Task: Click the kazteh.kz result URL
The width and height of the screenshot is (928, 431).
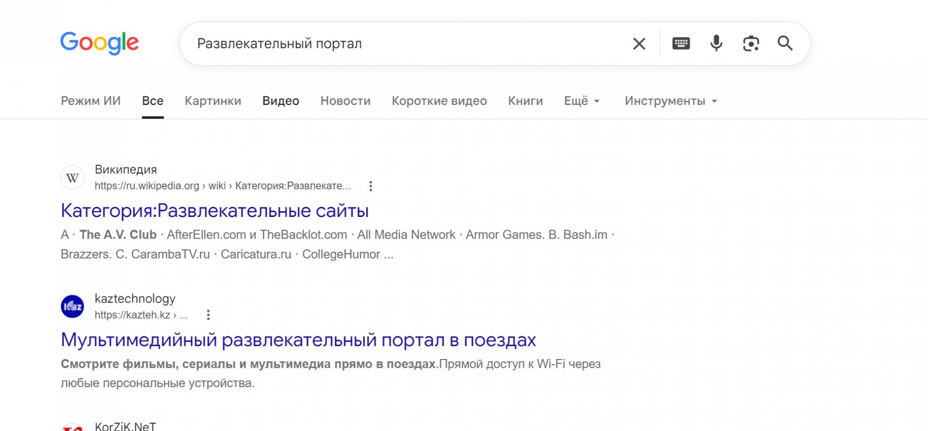Action: coord(141,315)
